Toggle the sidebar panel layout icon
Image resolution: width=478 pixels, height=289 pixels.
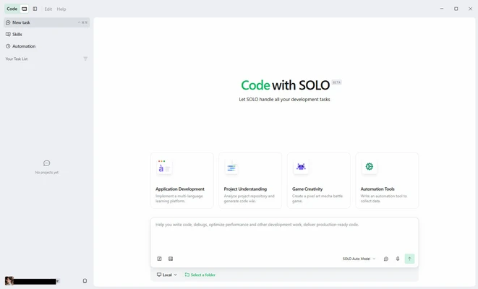pos(35,9)
